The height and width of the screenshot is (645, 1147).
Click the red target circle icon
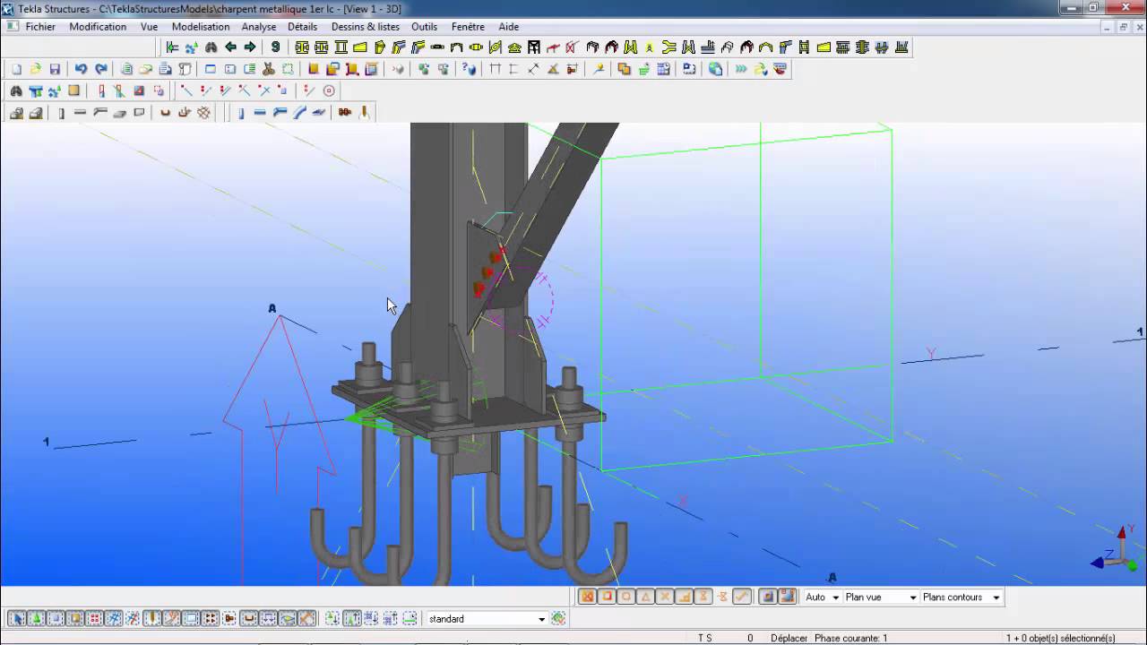[329, 90]
